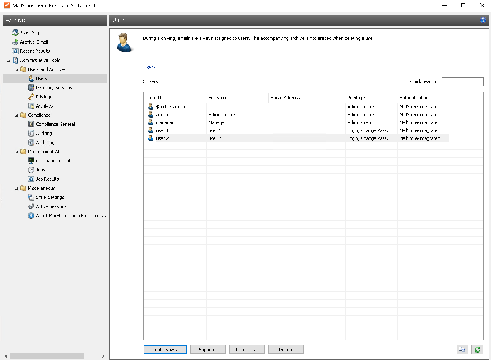Screen dimensions: 491x360
Task: Click the copy-to-clipboard icon button
Action: click(x=462, y=349)
